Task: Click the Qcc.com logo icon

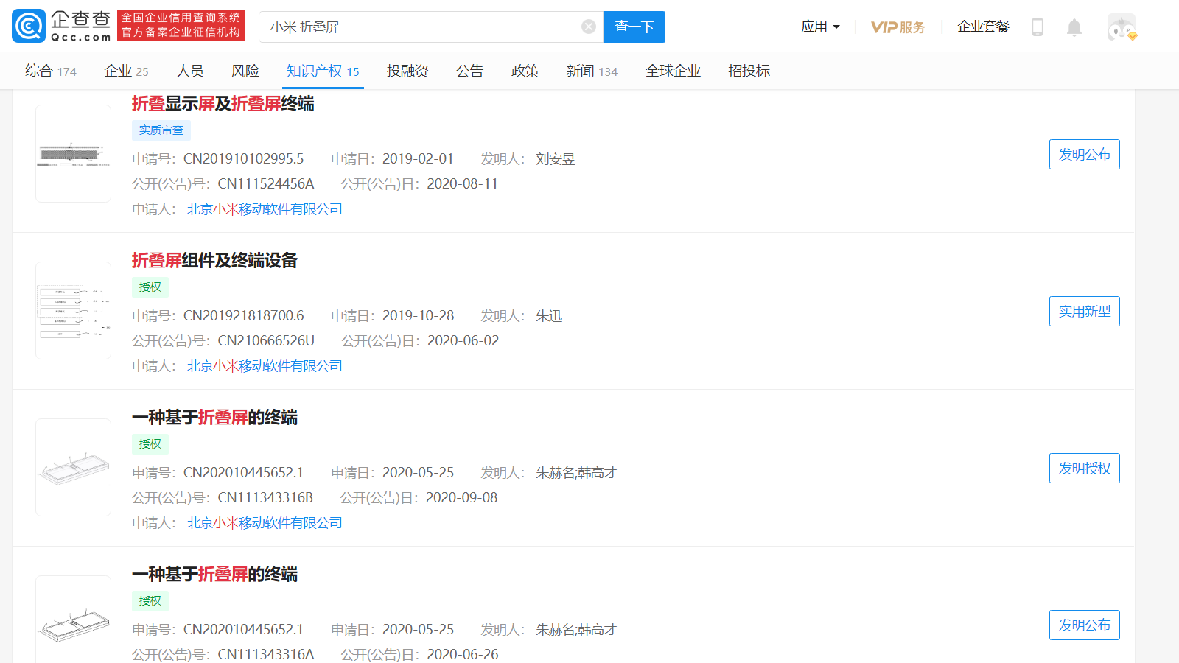Action: point(29,27)
